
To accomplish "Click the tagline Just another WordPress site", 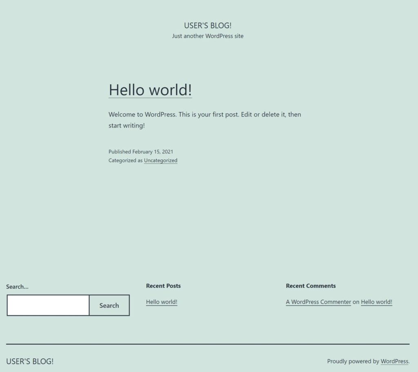I will coord(207,36).
